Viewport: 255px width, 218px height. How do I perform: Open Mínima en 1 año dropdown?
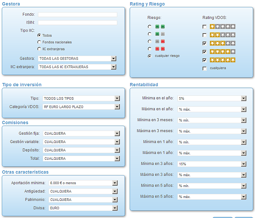(x=212, y=142)
